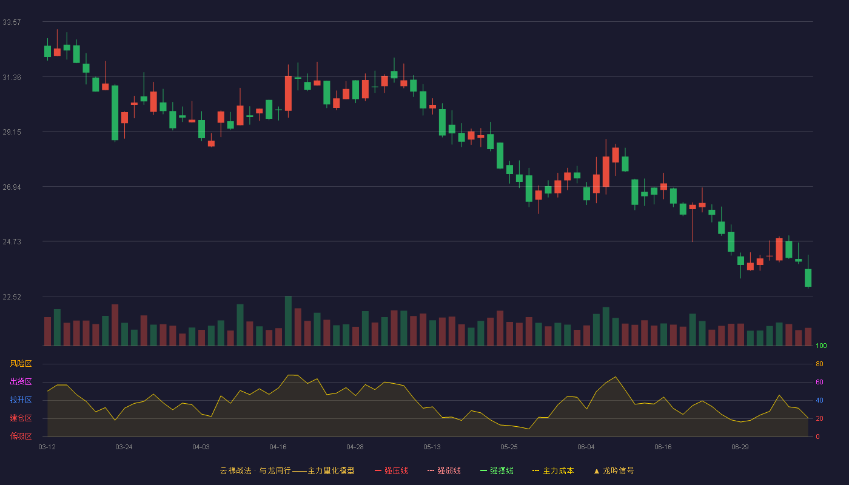Click the 主力成本 dashed legend marker
Screen dimensions: 849x485
click(x=536, y=470)
